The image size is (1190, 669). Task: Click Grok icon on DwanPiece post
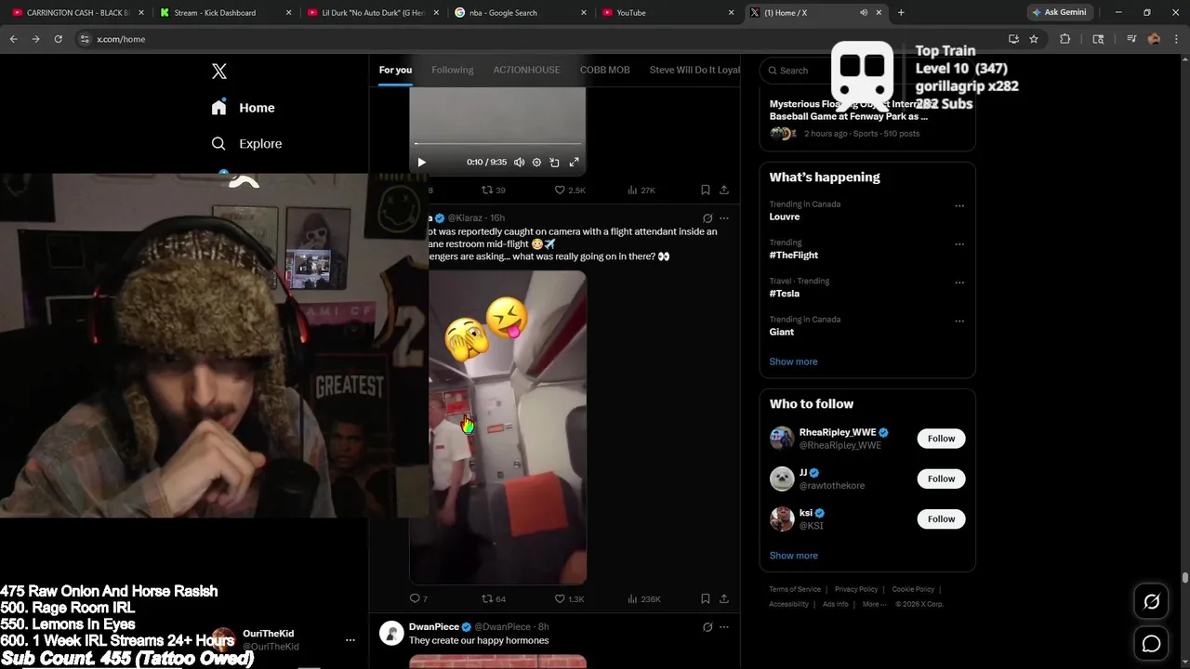tap(707, 627)
